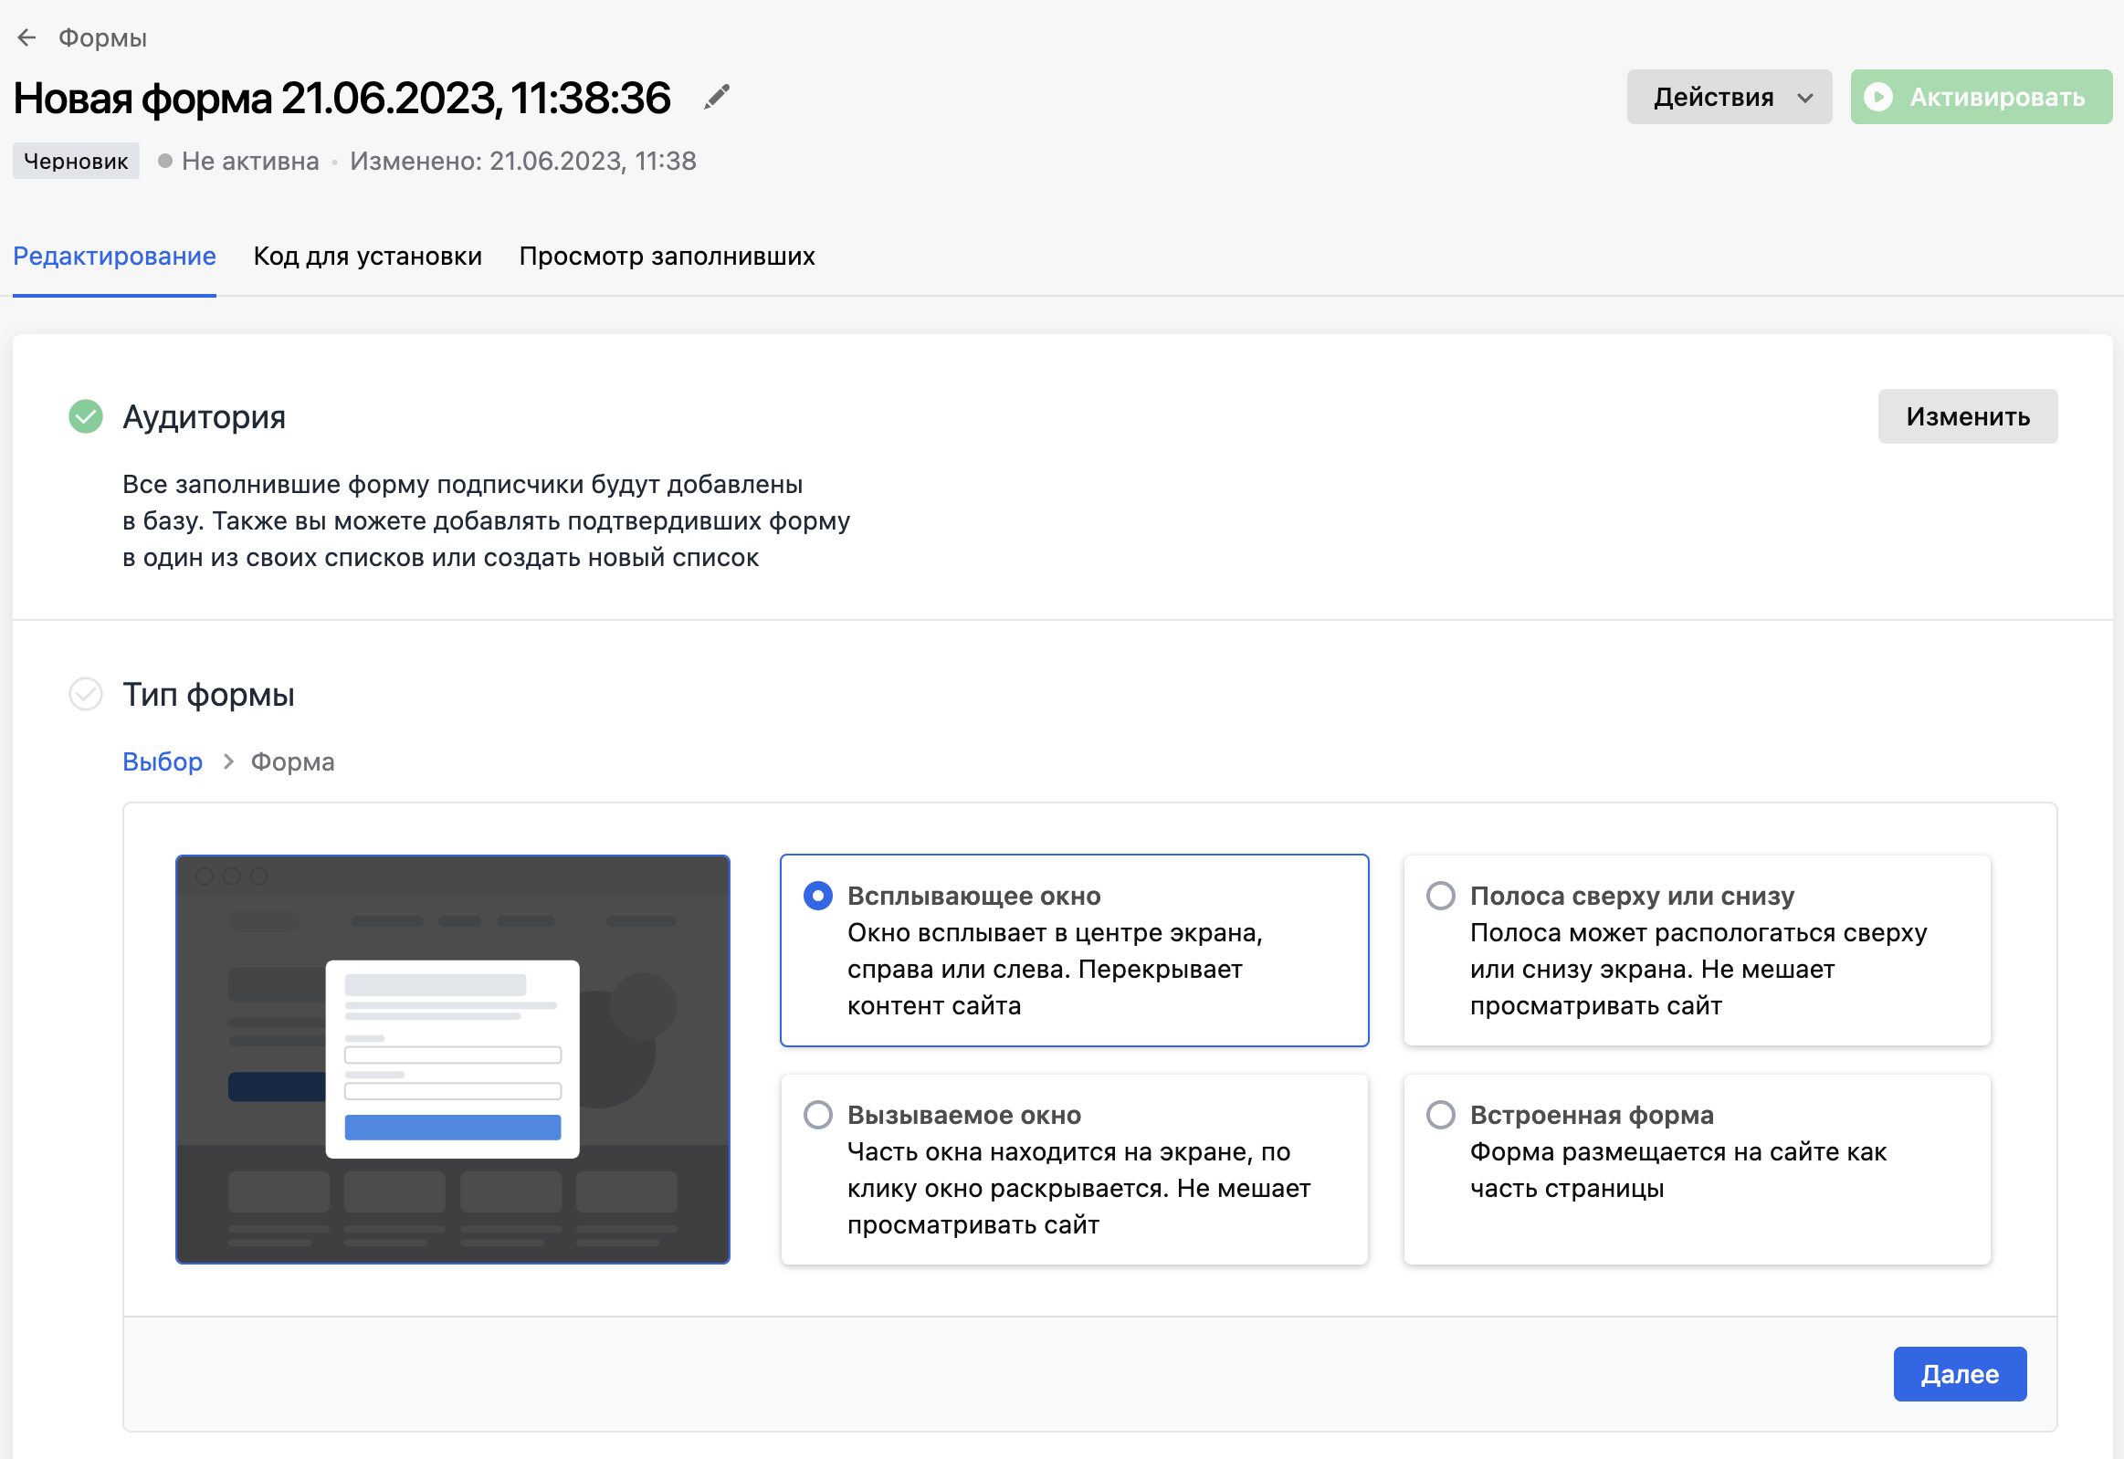Select the Всплывающее окно radio option
The image size is (2124, 1459).
click(817, 896)
